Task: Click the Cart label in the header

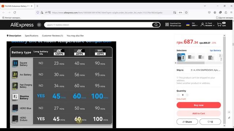Action: [x=224, y=25]
